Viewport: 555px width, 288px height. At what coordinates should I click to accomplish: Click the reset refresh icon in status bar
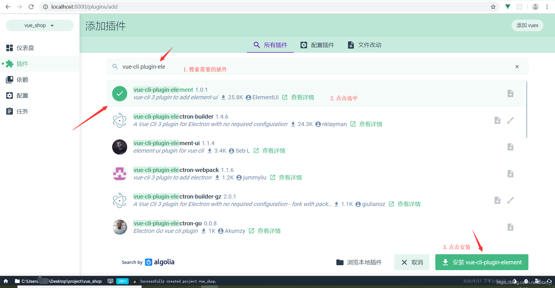click(x=549, y=281)
